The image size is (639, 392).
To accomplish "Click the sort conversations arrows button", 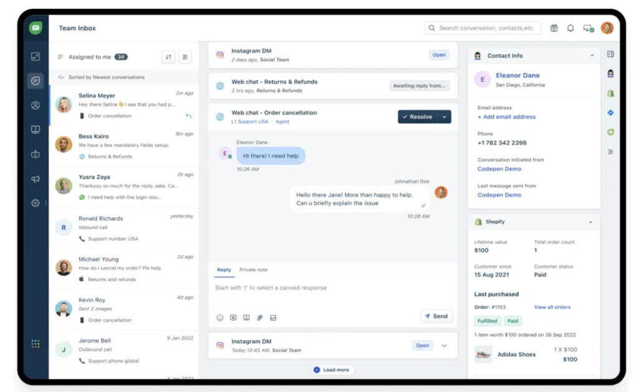I will 168,57.
